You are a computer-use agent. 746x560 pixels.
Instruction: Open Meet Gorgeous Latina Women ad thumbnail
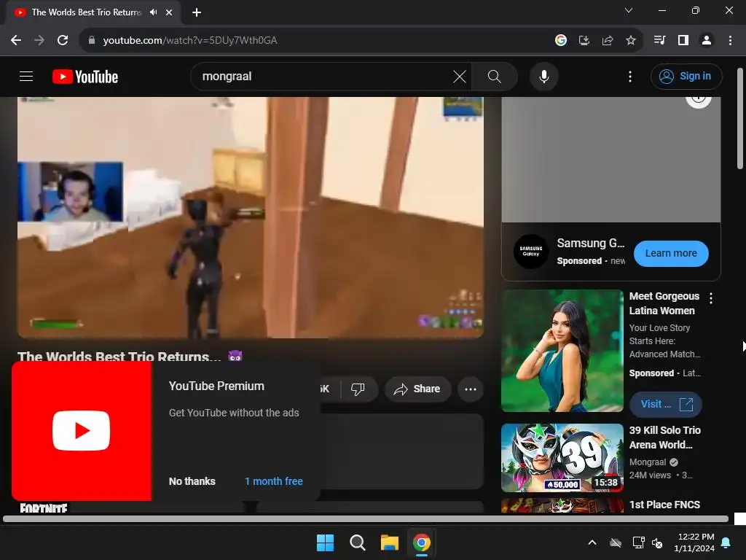[x=562, y=351]
